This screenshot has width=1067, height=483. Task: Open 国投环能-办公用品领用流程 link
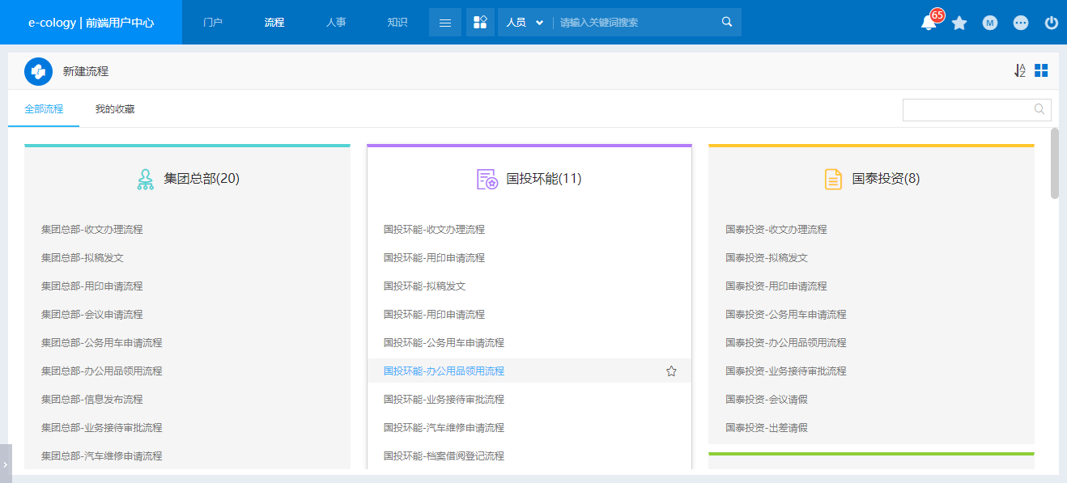[444, 371]
